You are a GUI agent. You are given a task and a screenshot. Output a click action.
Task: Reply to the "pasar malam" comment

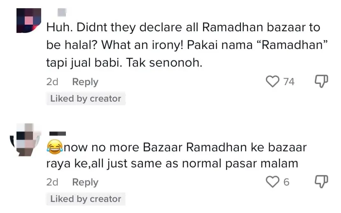click(85, 182)
